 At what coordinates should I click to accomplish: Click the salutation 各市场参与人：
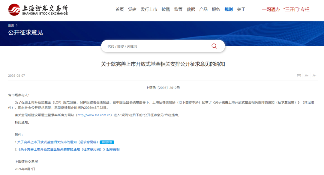19,95
